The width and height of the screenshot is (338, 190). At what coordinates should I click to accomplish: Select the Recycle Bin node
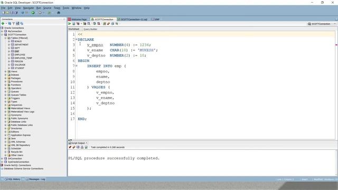[x=16, y=152]
